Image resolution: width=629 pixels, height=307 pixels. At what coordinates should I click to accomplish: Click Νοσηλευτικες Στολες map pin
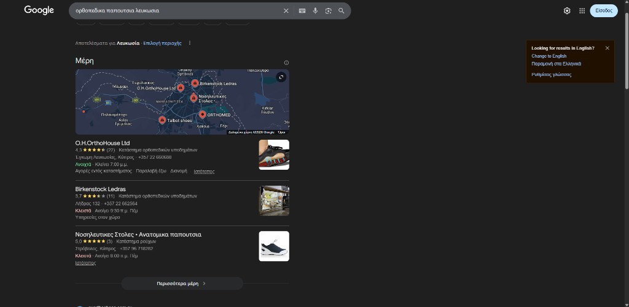193,97
